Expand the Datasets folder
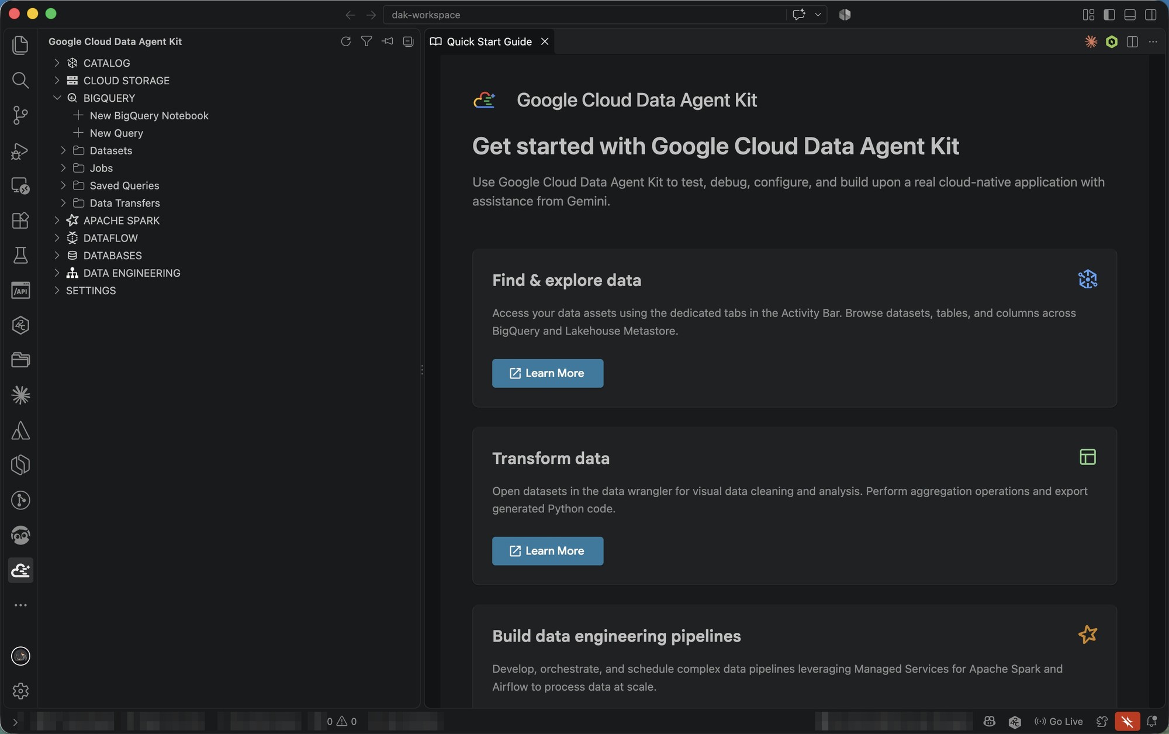Viewport: 1169px width, 734px height. tap(63, 150)
